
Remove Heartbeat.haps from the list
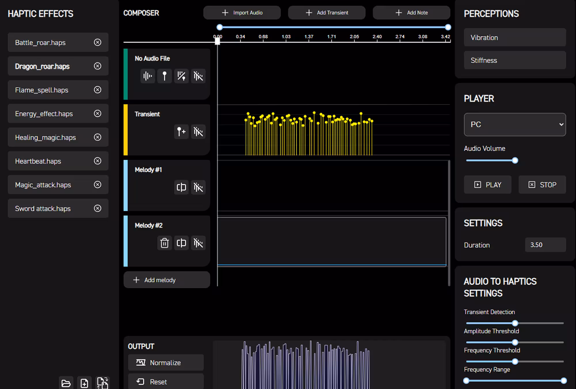98,161
